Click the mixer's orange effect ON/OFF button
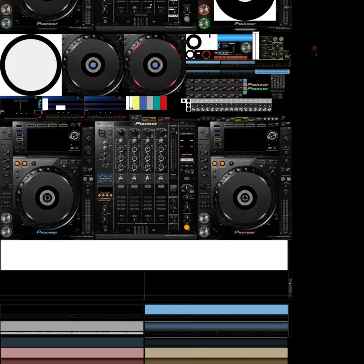The image size is (364, 364). (187, 227)
